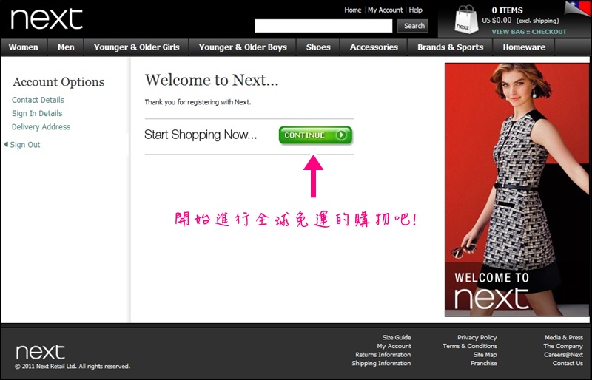Click the green Continue button
This screenshot has width=592, height=380.
point(315,135)
